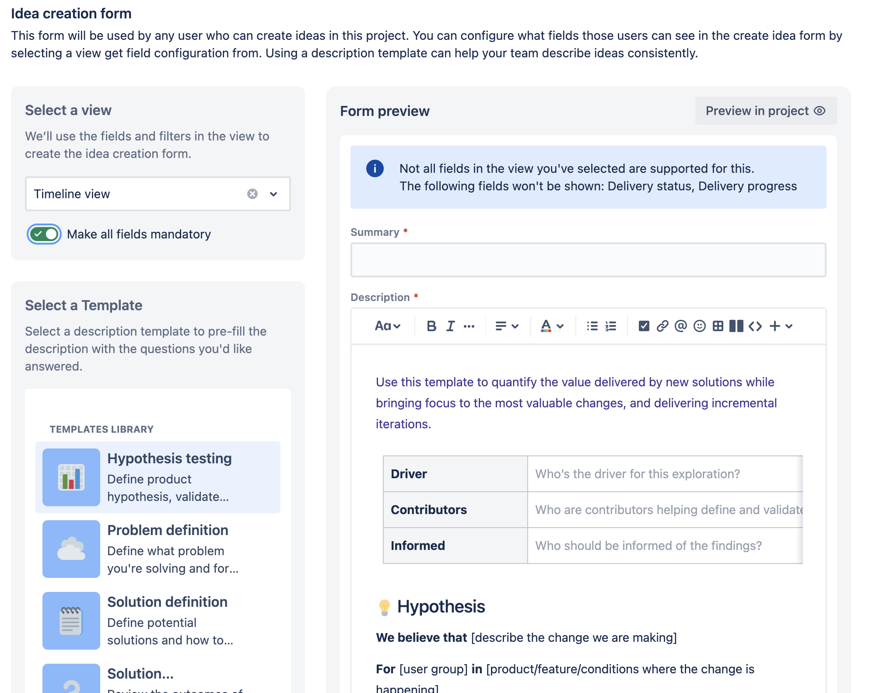Open the text styles dropdown

pyautogui.click(x=388, y=326)
